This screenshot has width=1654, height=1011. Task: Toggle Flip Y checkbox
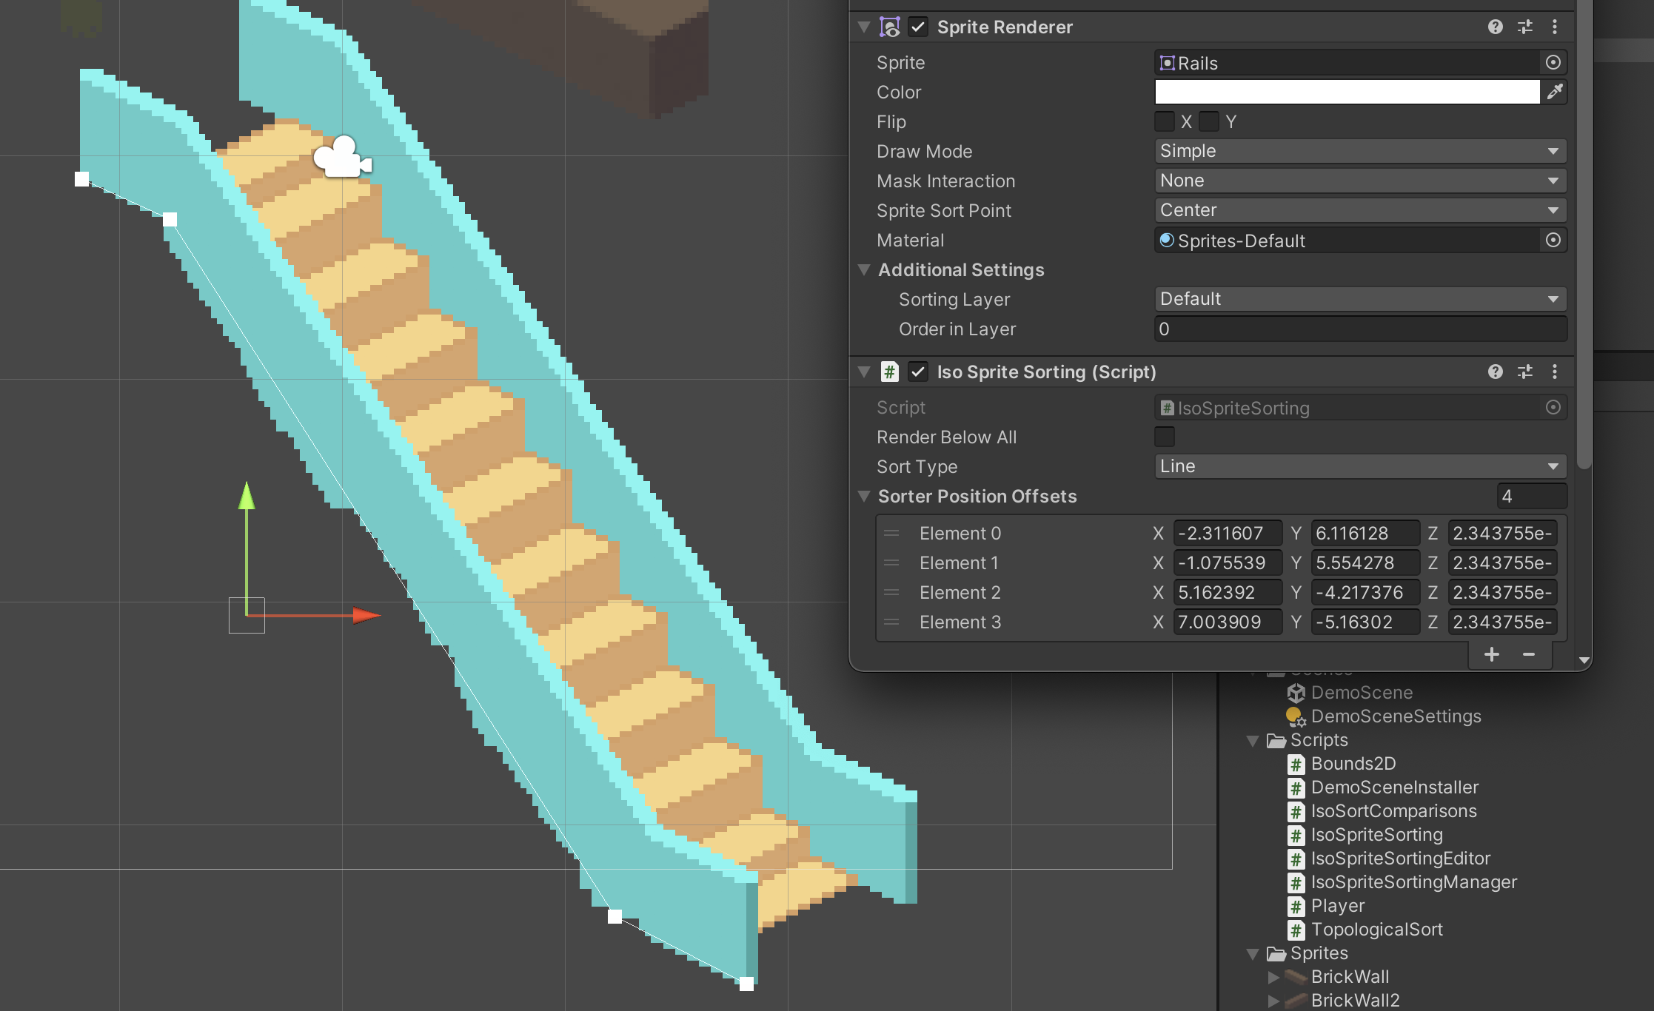[x=1209, y=121]
